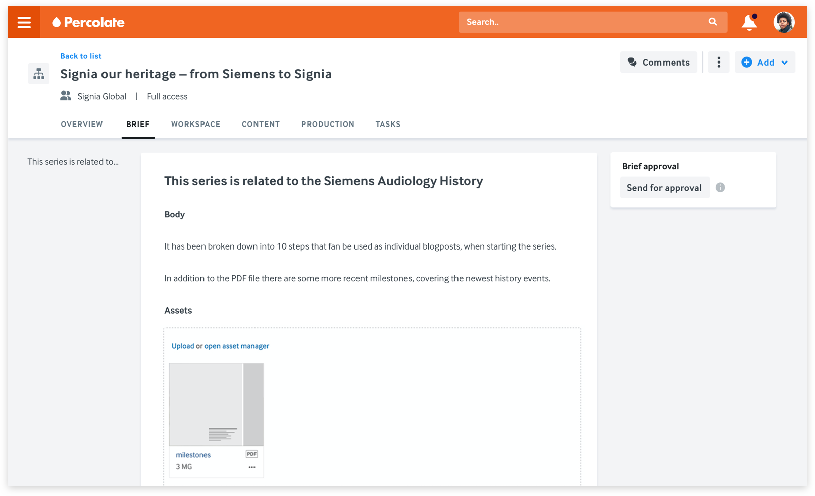Click the Percolate logo

[x=88, y=22]
